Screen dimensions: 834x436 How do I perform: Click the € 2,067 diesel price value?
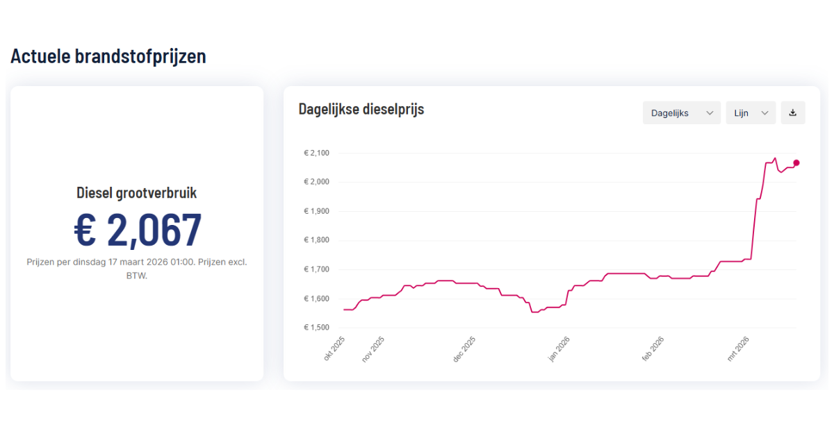click(137, 230)
